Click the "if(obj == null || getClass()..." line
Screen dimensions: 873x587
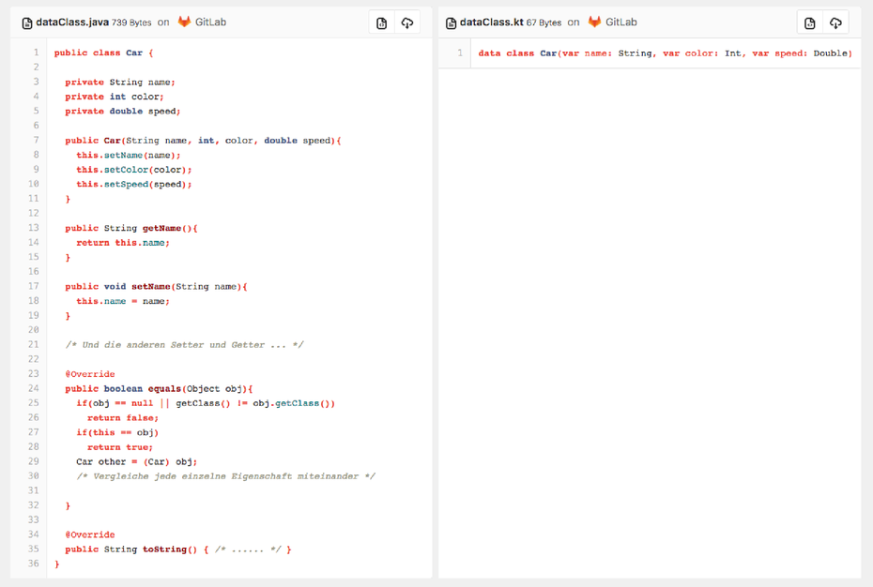tap(206, 403)
